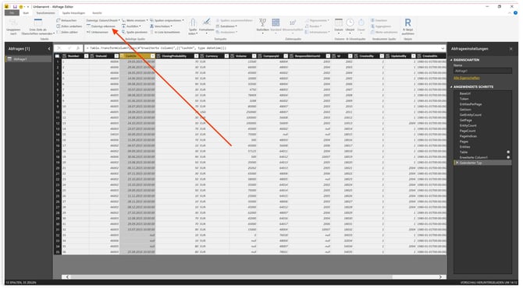Click gear icon on Erweiterte Column1 step

(508, 157)
